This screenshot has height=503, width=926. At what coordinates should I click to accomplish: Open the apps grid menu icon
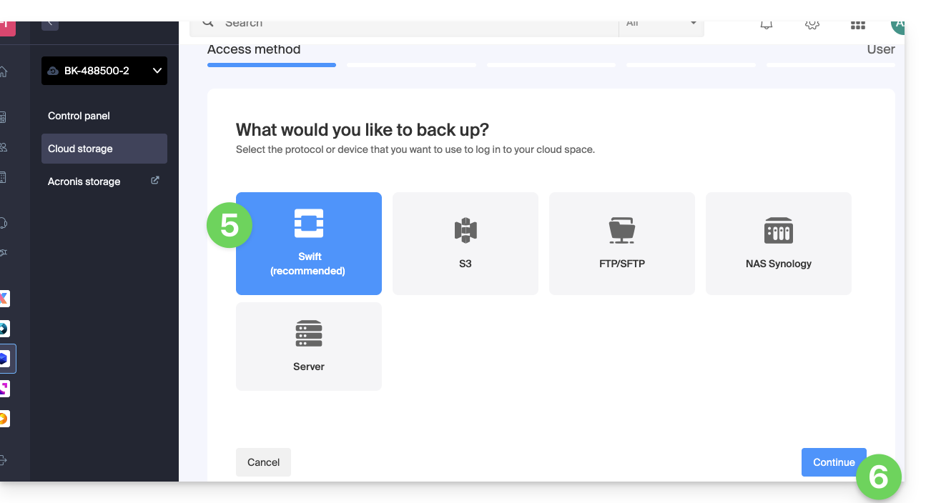coord(857,25)
